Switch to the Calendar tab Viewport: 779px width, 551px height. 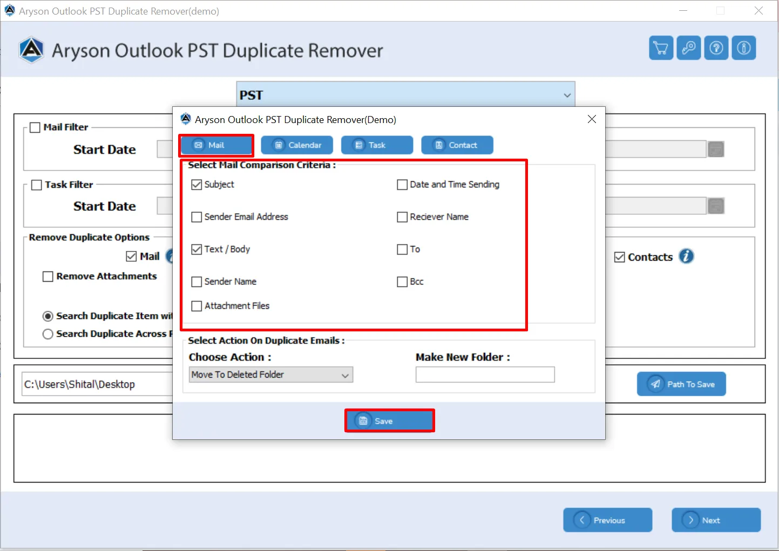coord(297,145)
